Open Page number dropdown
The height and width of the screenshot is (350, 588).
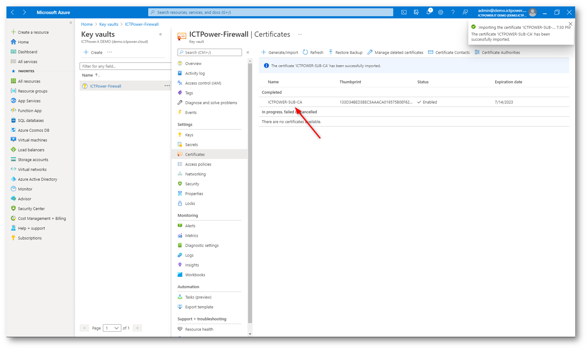tap(112, 328)
